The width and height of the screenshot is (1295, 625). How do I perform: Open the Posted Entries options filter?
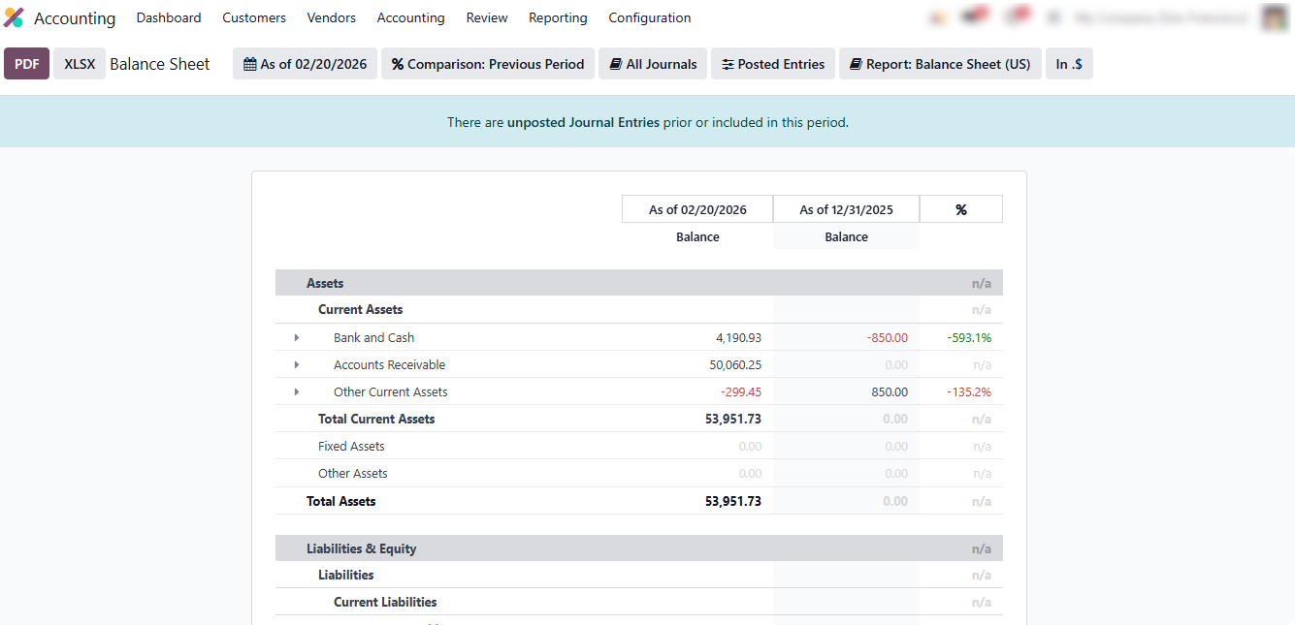tap(773, 64)
